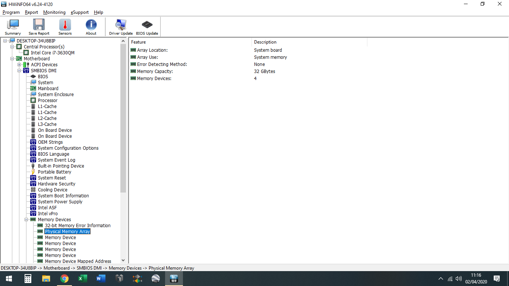Select System Configuration Options entry
Viewport: 509px width, 286px height.
pos(68,148)
